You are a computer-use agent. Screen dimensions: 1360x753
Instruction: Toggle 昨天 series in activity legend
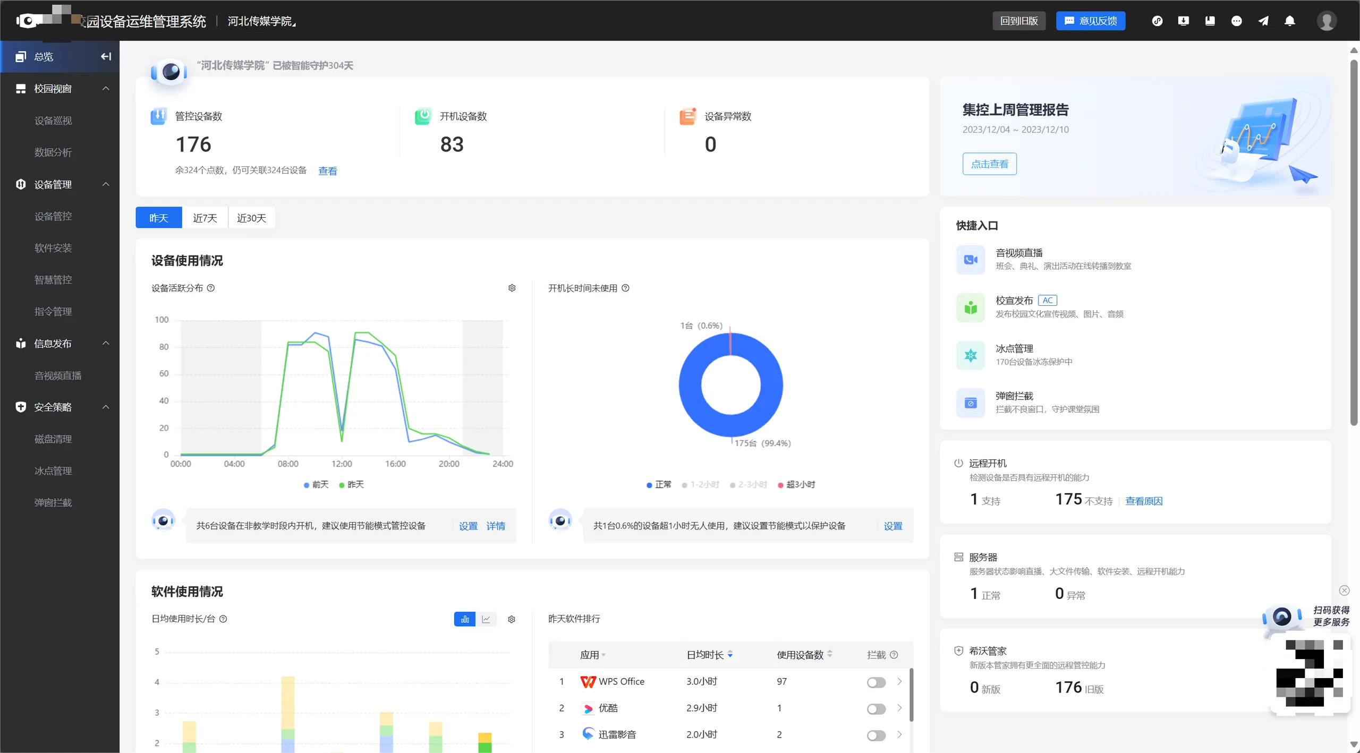(351, 484)
